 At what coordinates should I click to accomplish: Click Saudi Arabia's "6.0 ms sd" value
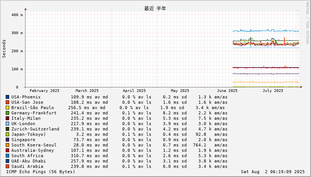[175, 166]
